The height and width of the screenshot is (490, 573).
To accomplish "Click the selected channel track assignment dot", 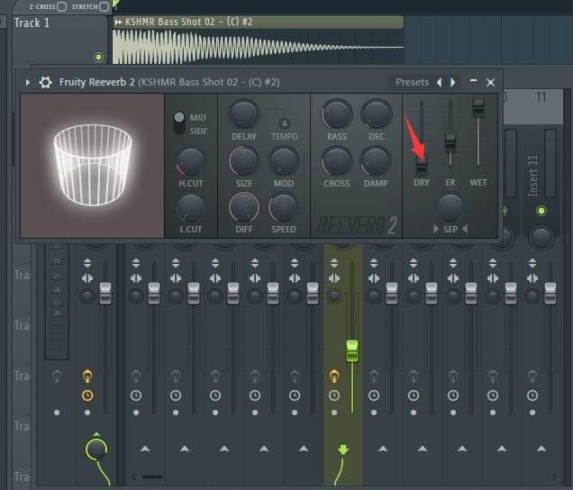I will pyautogui.click(x=334, y=413).
